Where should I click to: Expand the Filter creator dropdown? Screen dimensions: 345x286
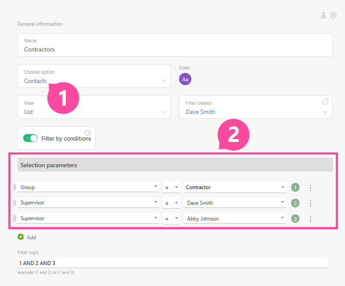point(325,112)
